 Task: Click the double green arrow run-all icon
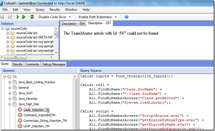click(x=24, y=17)
